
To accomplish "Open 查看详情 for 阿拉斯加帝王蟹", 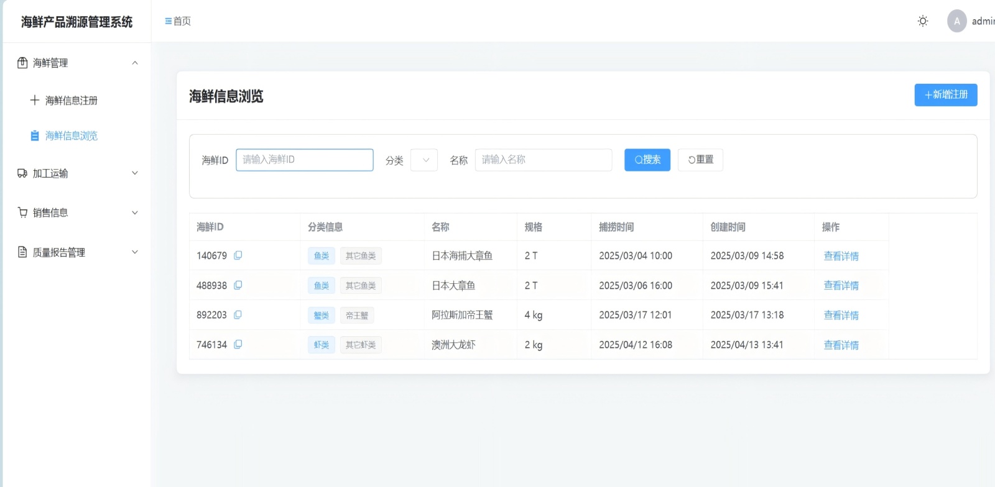I will pos(841,315).
